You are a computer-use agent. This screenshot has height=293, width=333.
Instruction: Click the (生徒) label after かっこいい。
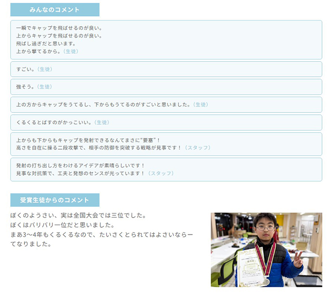(101, 122)
